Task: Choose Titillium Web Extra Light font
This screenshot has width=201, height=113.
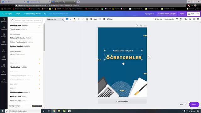Action: coord(25,42)
